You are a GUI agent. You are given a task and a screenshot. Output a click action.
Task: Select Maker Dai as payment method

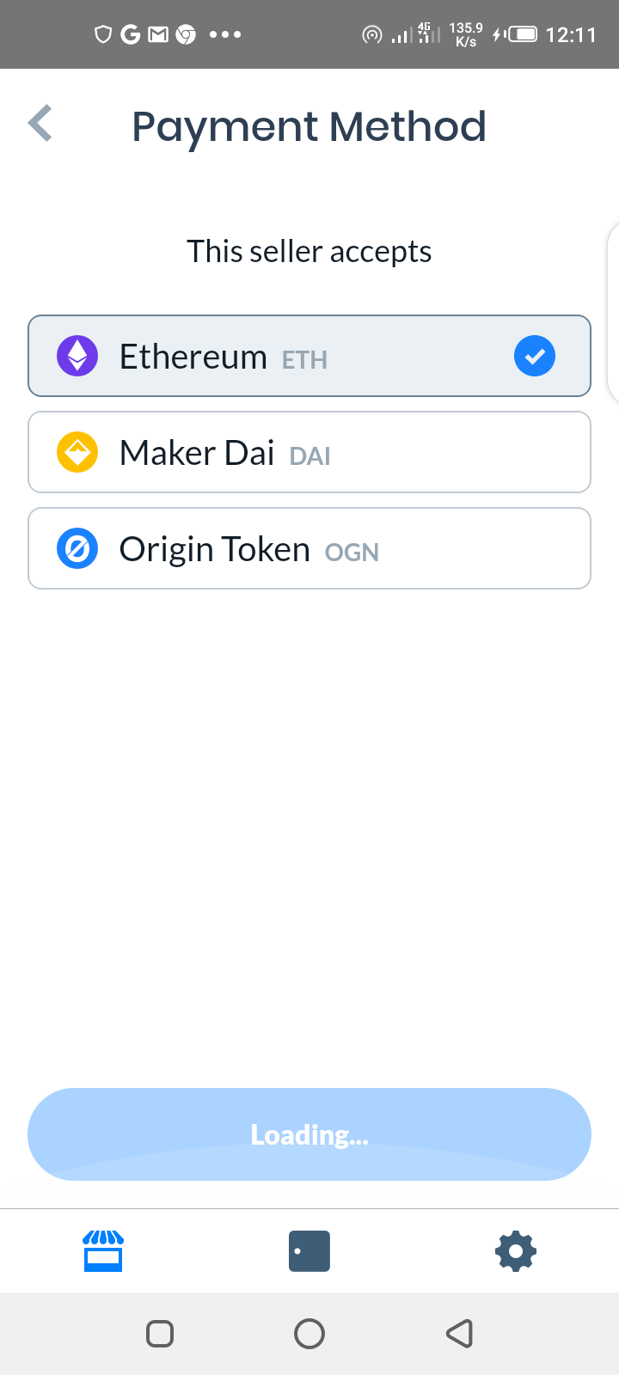tap(309, 452)
